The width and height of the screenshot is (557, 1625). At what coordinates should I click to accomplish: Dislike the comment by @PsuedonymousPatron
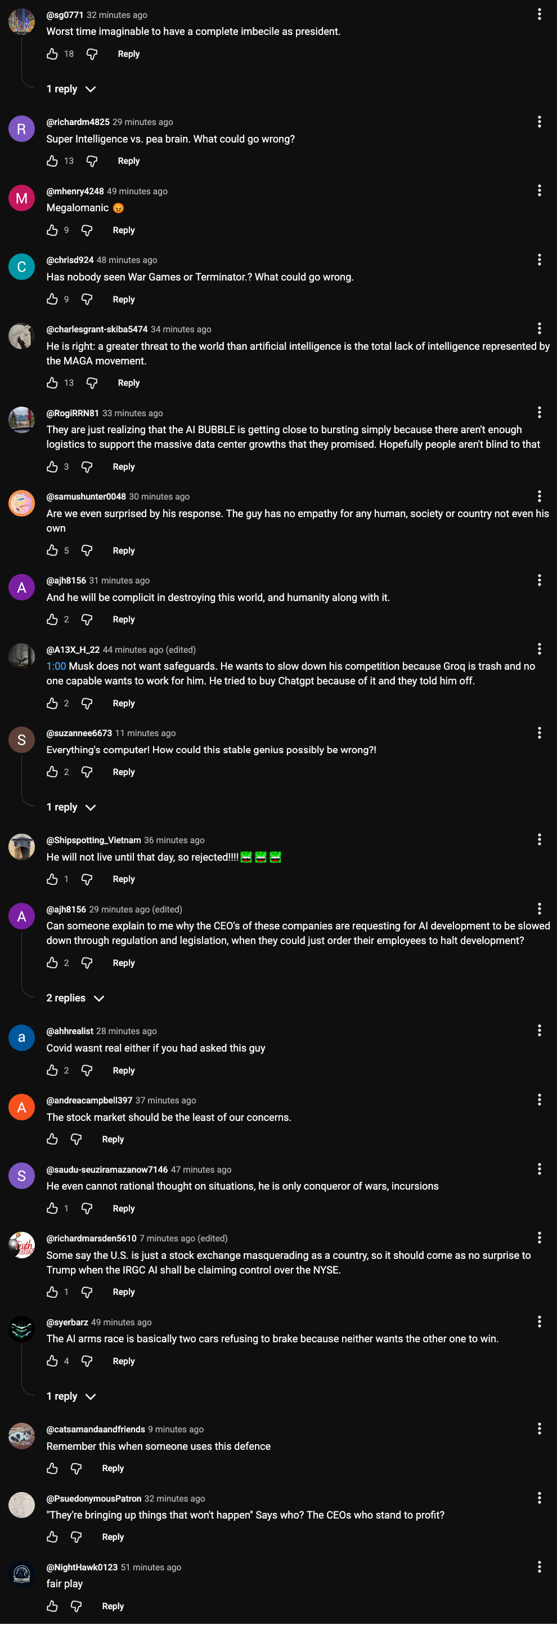77,1537
